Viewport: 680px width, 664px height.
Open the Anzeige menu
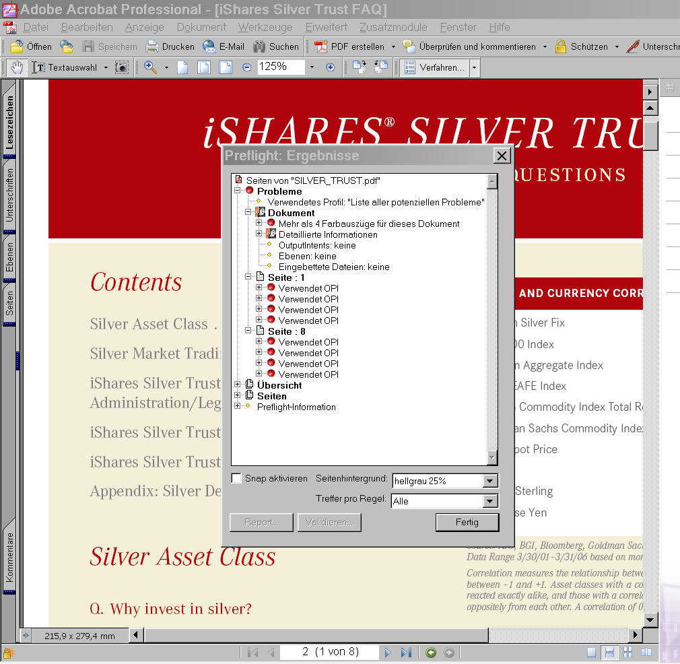(144, 28)
